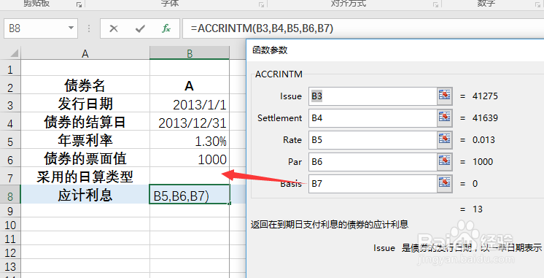This screenshot has height=278, width=544.
Task: Click cell B2 with bold A
Action: point(190,85)
